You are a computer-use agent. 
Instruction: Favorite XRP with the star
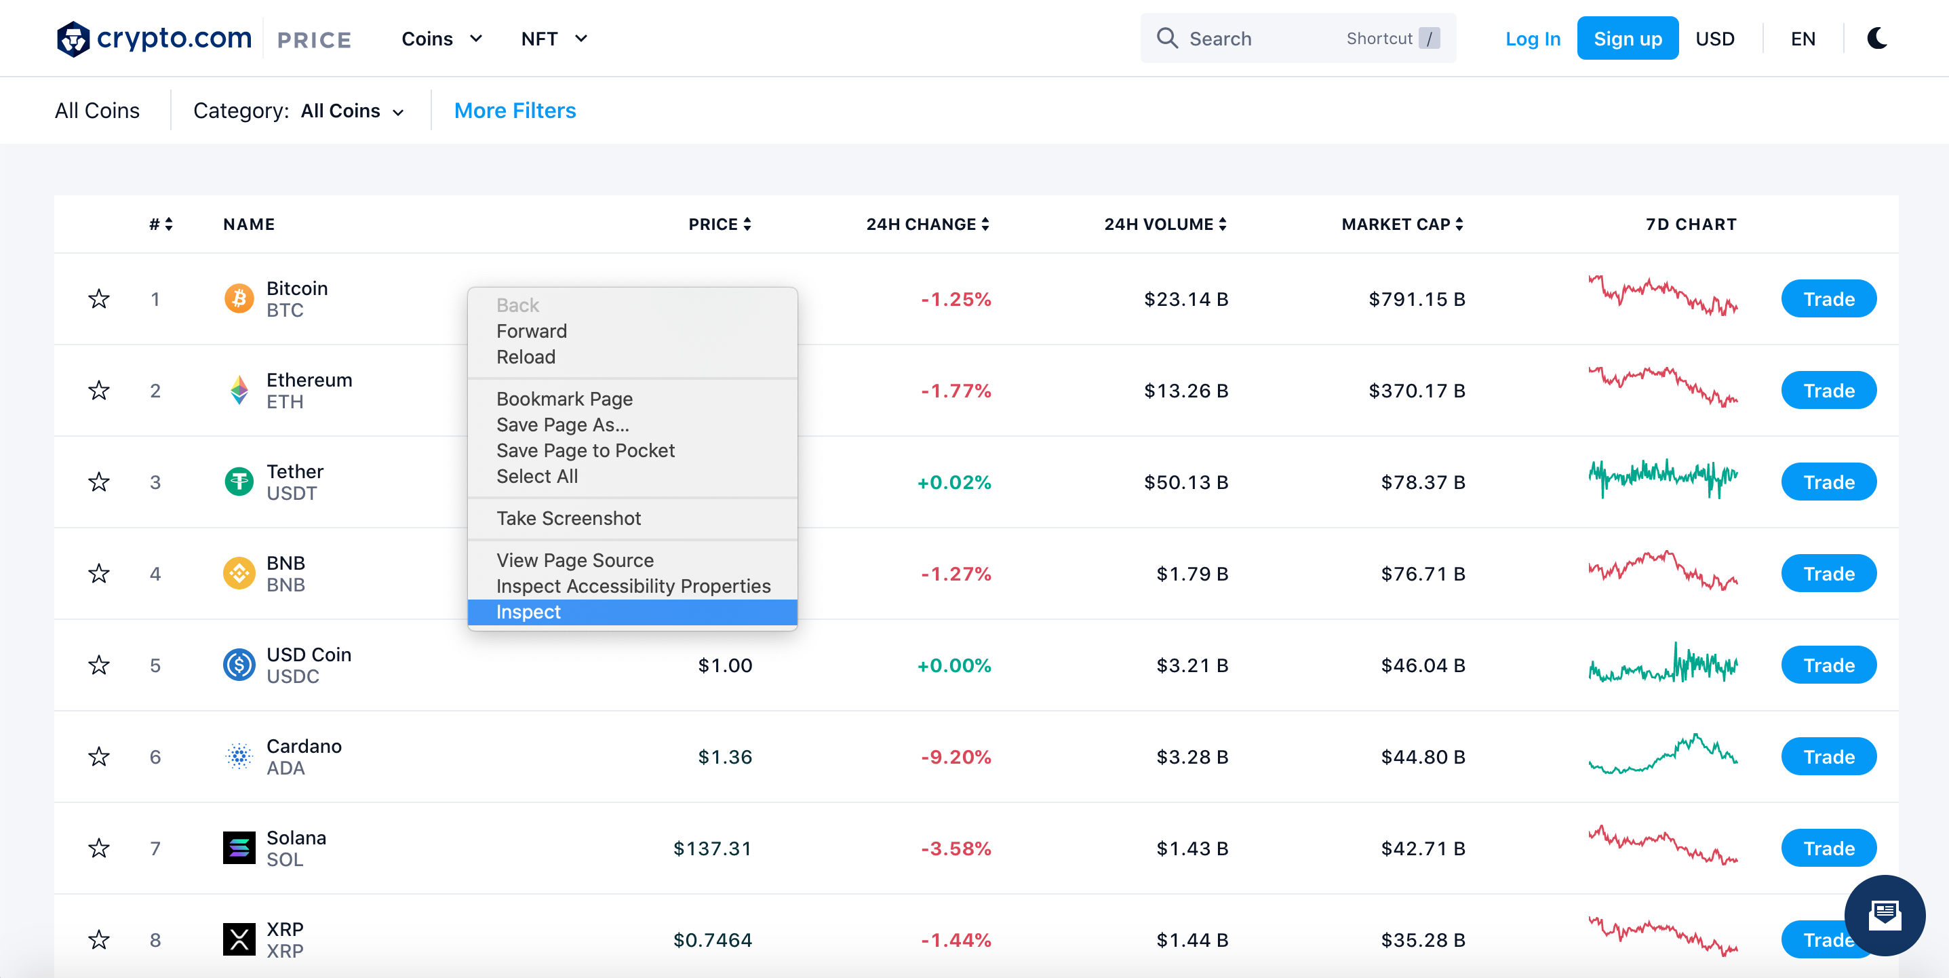(x=98, y=939)
